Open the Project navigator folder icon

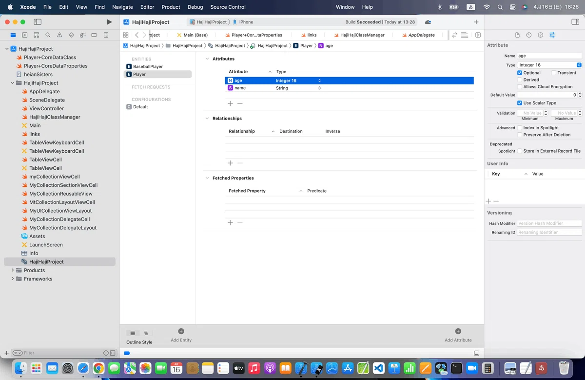pyautogui.click(x=13, y=35)
